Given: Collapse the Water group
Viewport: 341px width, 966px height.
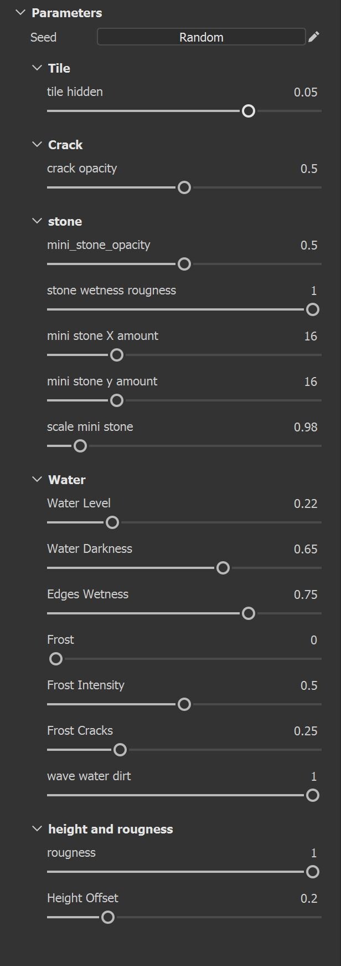Looking at the screenshot, I should pyautogui.click(x=37, y=480).
